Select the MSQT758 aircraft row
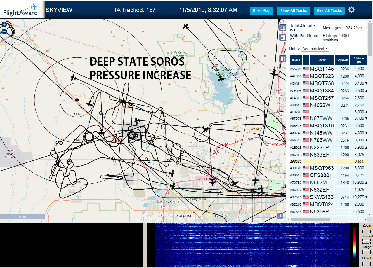Image resolution: width=373 pixels, height=268 pixels. [x=328, y=83]
